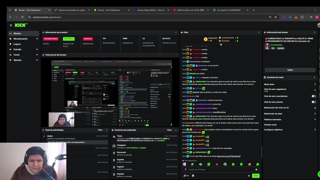Open Filtro in Feed de actividades
Screen dimensions: 320x180
(x=100, y=130)
